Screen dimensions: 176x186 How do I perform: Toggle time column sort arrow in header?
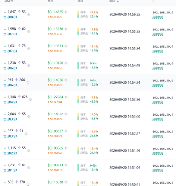point(118,1)
